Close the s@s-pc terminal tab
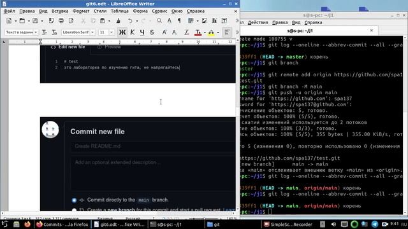This screenshot has width=408, height=229. pyautogui.click(x=372, y=31)
